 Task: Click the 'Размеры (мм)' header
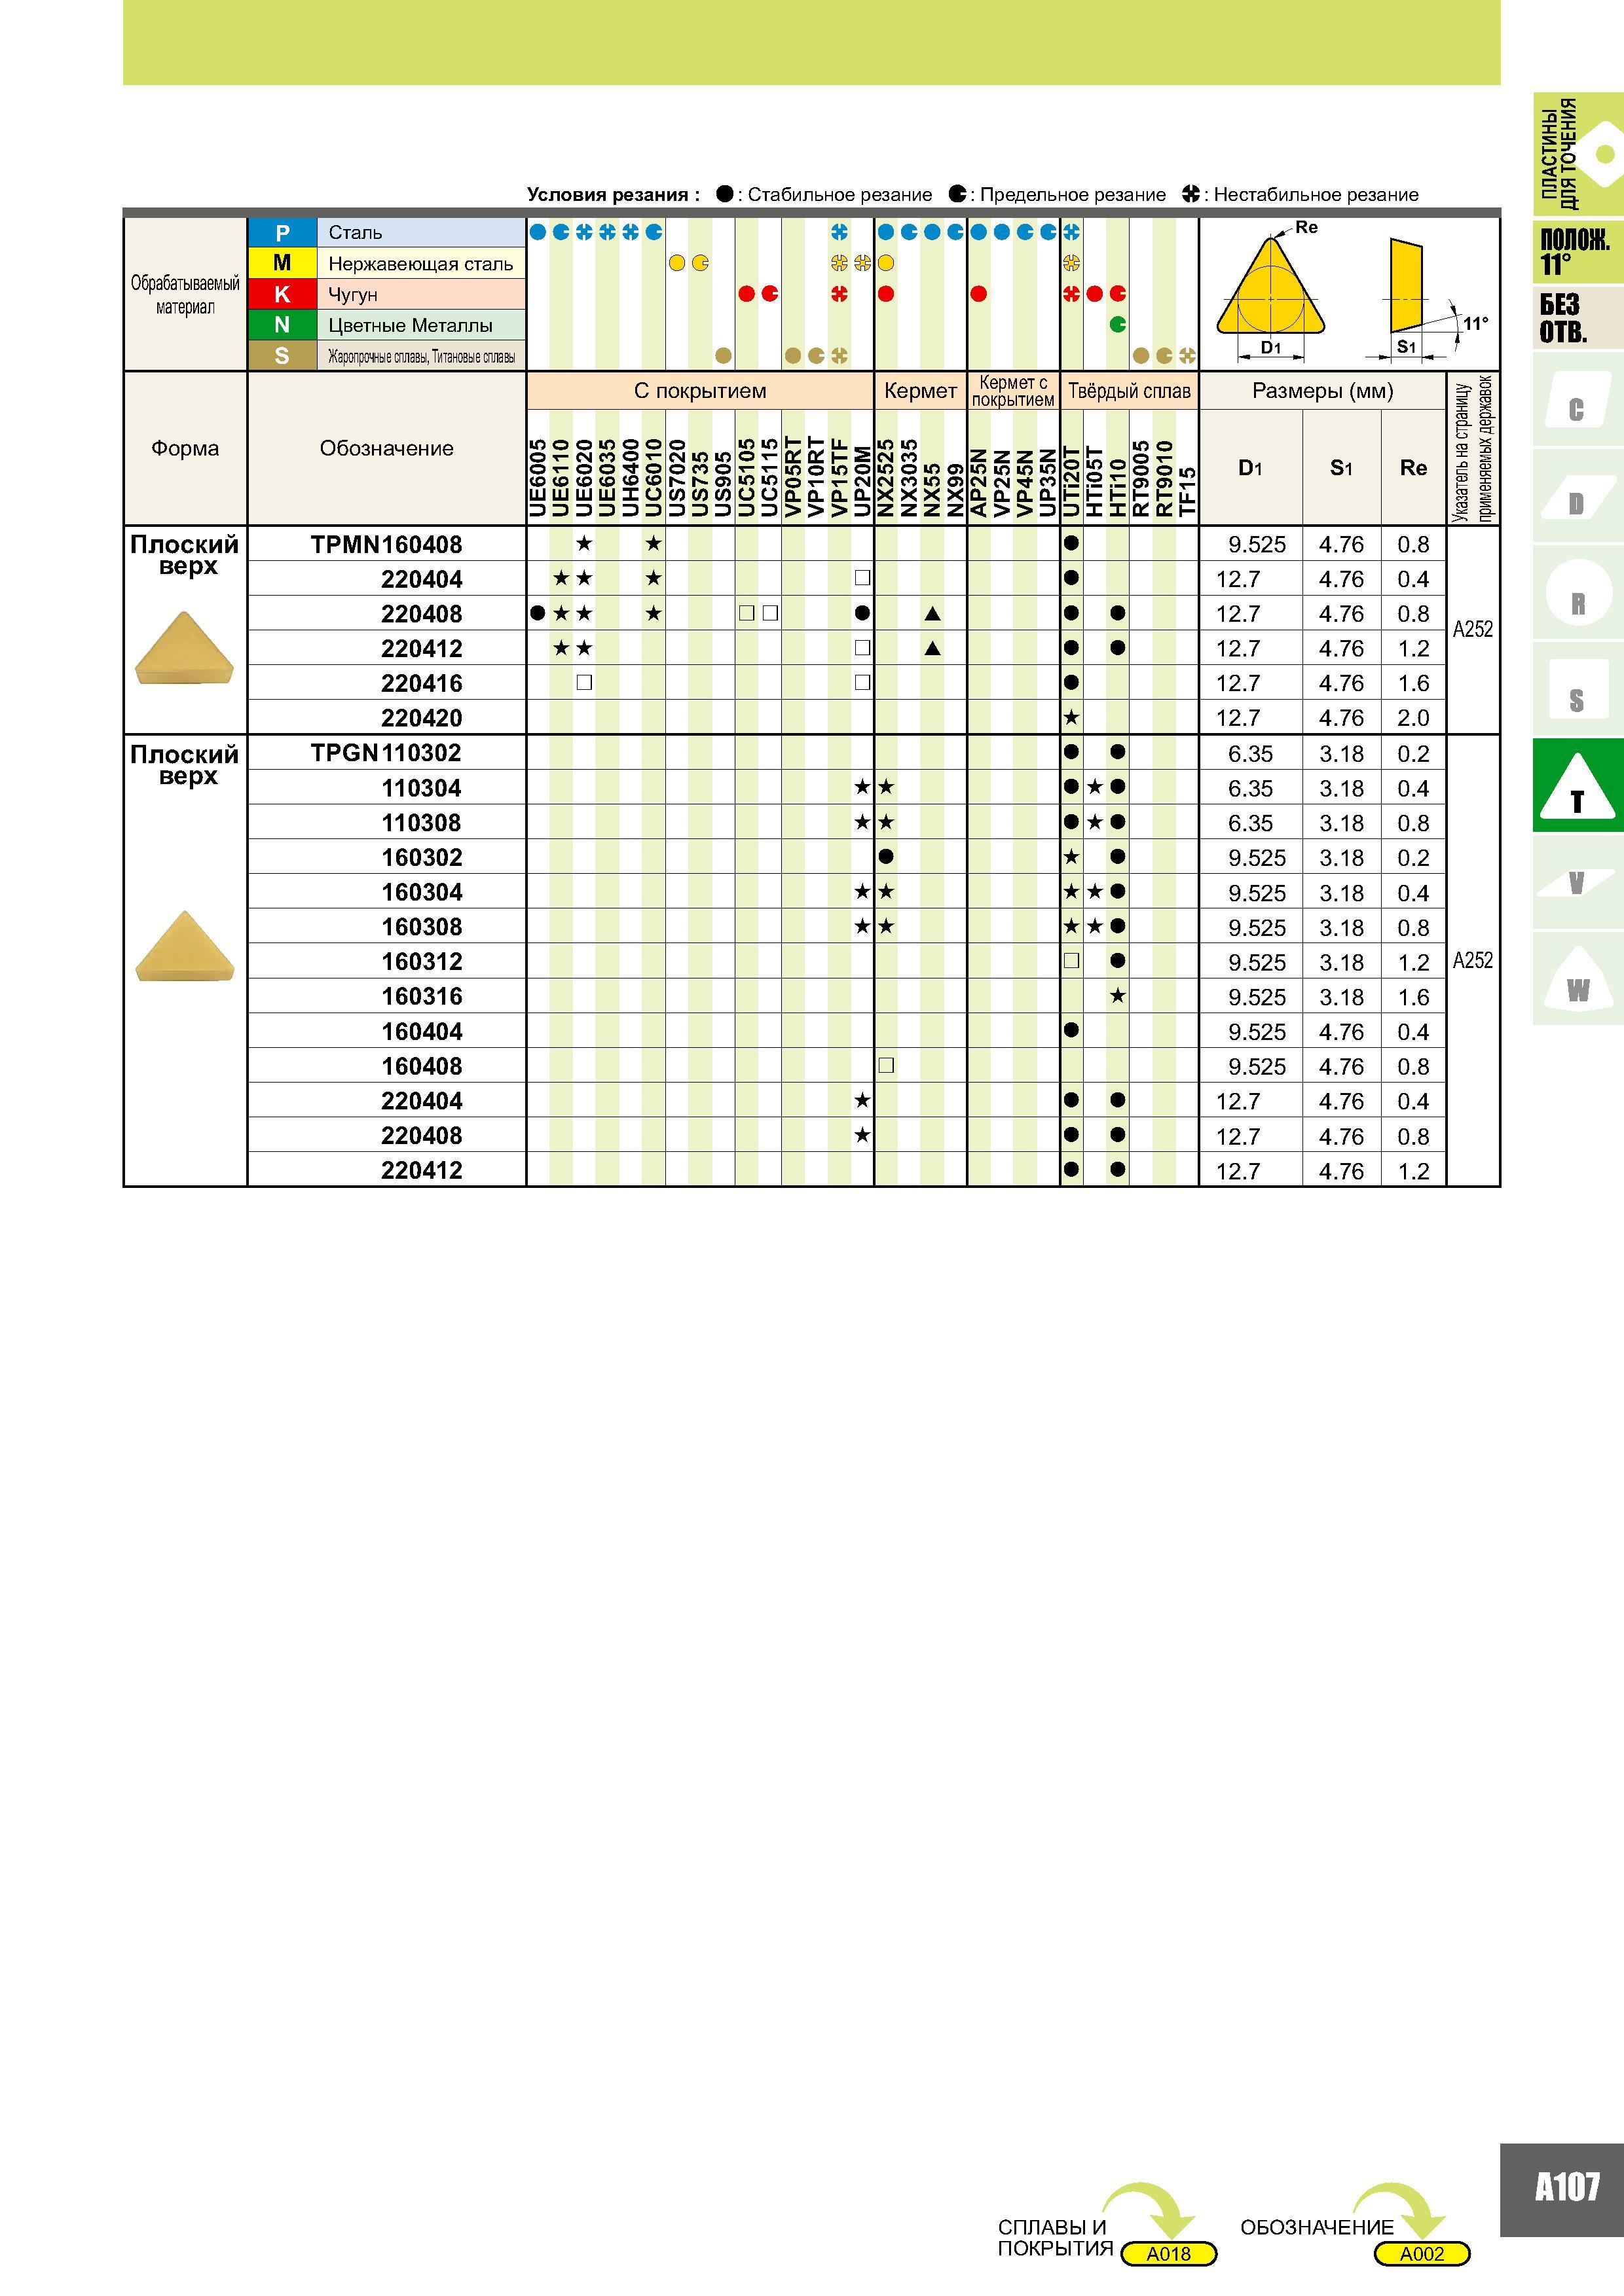point(1323,390)
